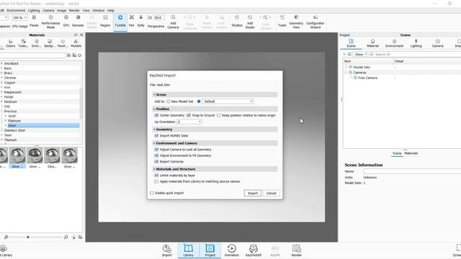The width and height of the screenshot is (461, 259).
Task: Adjust the thumbnail size slider
Action: point(28,237)
